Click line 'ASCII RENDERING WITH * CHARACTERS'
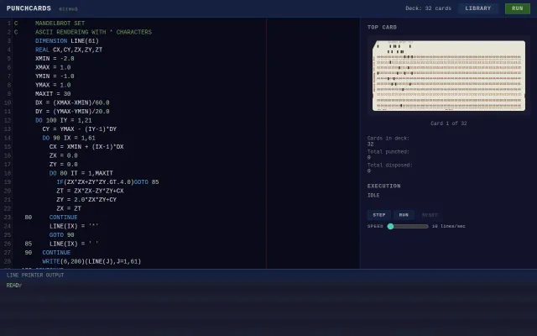Viewport: 537px width, 336px height. coord(93,32)
